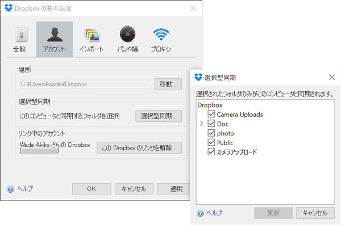Click the help globe icon in preferences
The width and height of the screenshot is (341, 225).
(10, 189)
